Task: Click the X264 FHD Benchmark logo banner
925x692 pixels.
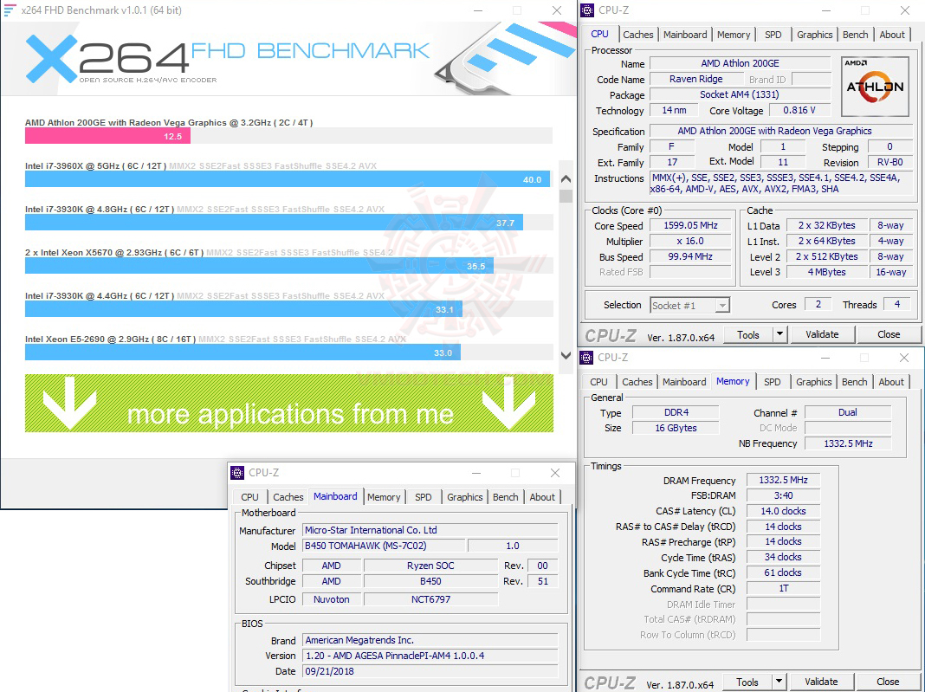Action: (x=227, y=59)
